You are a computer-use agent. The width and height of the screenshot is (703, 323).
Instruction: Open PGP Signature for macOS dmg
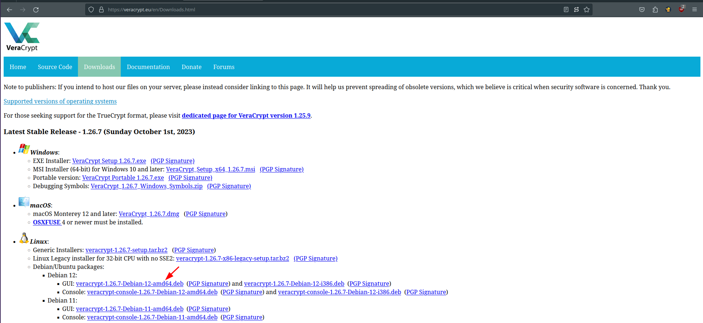[x=206, y=214]
